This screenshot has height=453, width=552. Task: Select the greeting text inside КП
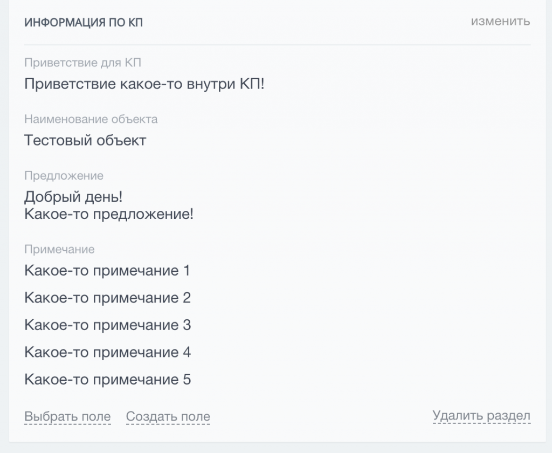142,84
